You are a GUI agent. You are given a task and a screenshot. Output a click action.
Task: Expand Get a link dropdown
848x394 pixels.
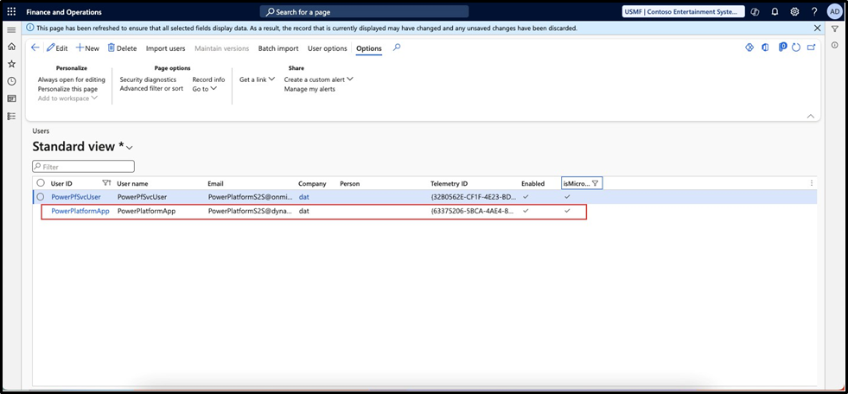point(257,79)
